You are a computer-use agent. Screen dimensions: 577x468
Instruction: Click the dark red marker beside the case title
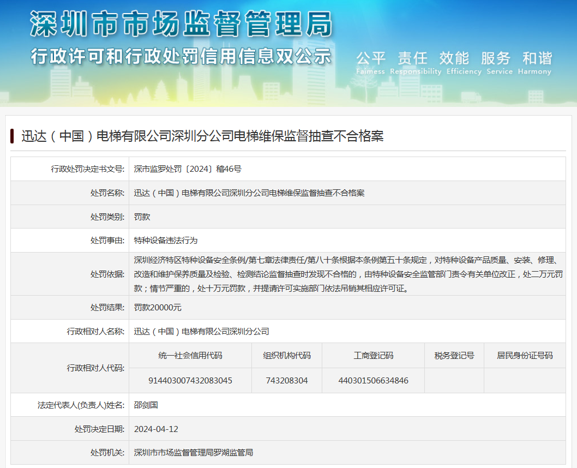(x=12, y=136)
